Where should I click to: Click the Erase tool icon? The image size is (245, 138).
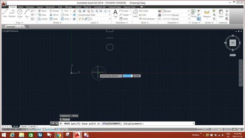tap(75, 11)
